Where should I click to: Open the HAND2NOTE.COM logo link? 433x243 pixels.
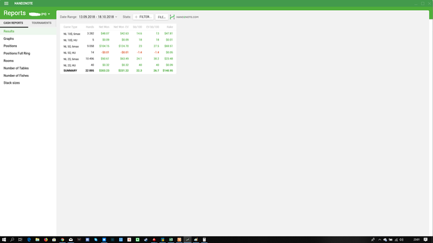(x=184, y=17)
